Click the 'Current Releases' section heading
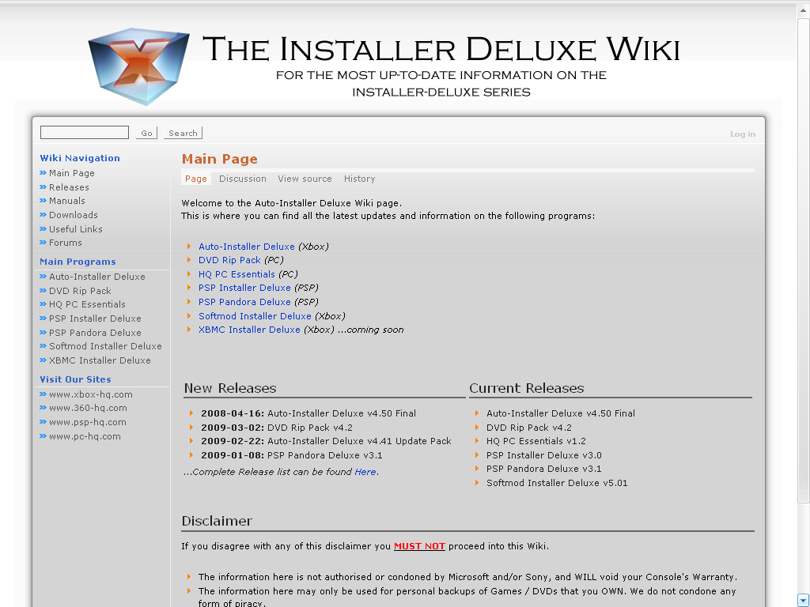 click(526, 388)
